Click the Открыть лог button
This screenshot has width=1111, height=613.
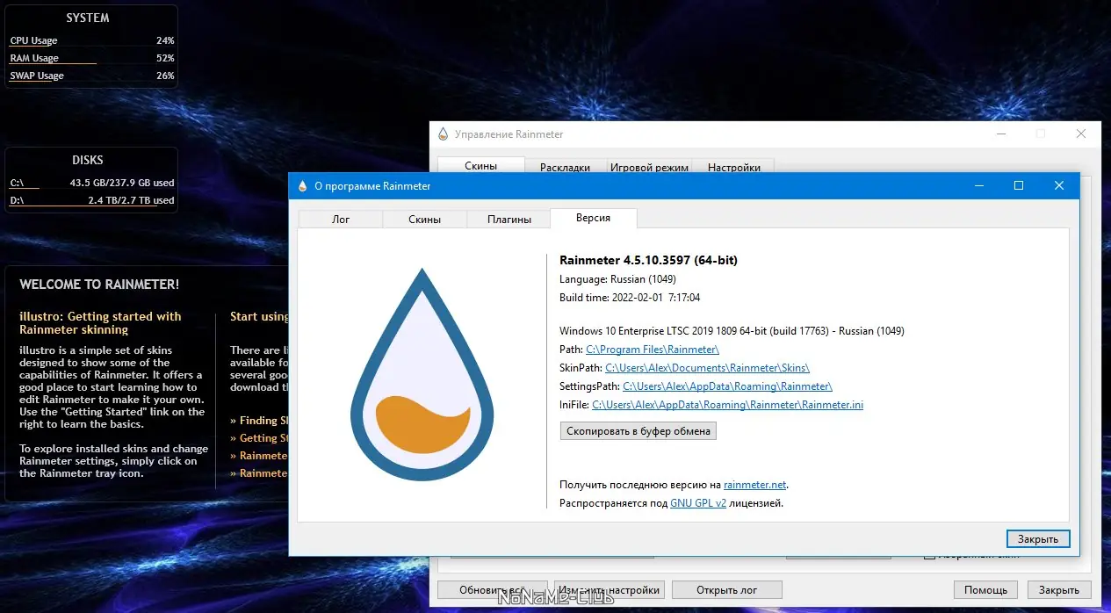pyautogui.click(x=727, y=590)
